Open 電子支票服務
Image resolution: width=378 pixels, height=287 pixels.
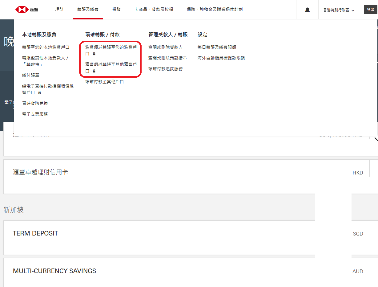(35, 114)
